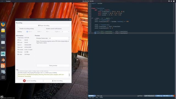Open the hotkey key dropdown

pos(66,32)
